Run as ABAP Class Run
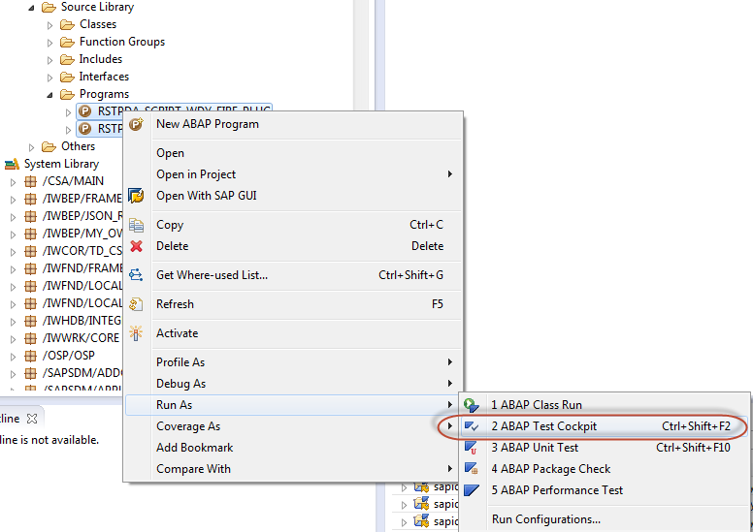The image size is (753, 532). (605, 405)
